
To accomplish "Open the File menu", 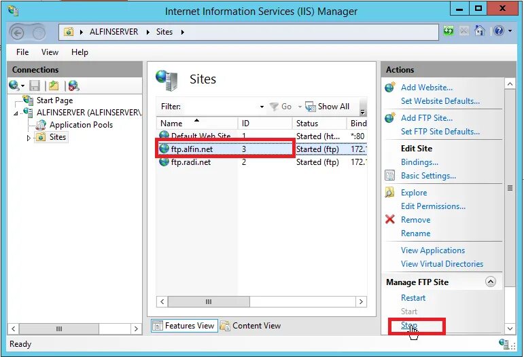I will pyautogui.click(x=22, y=52).
